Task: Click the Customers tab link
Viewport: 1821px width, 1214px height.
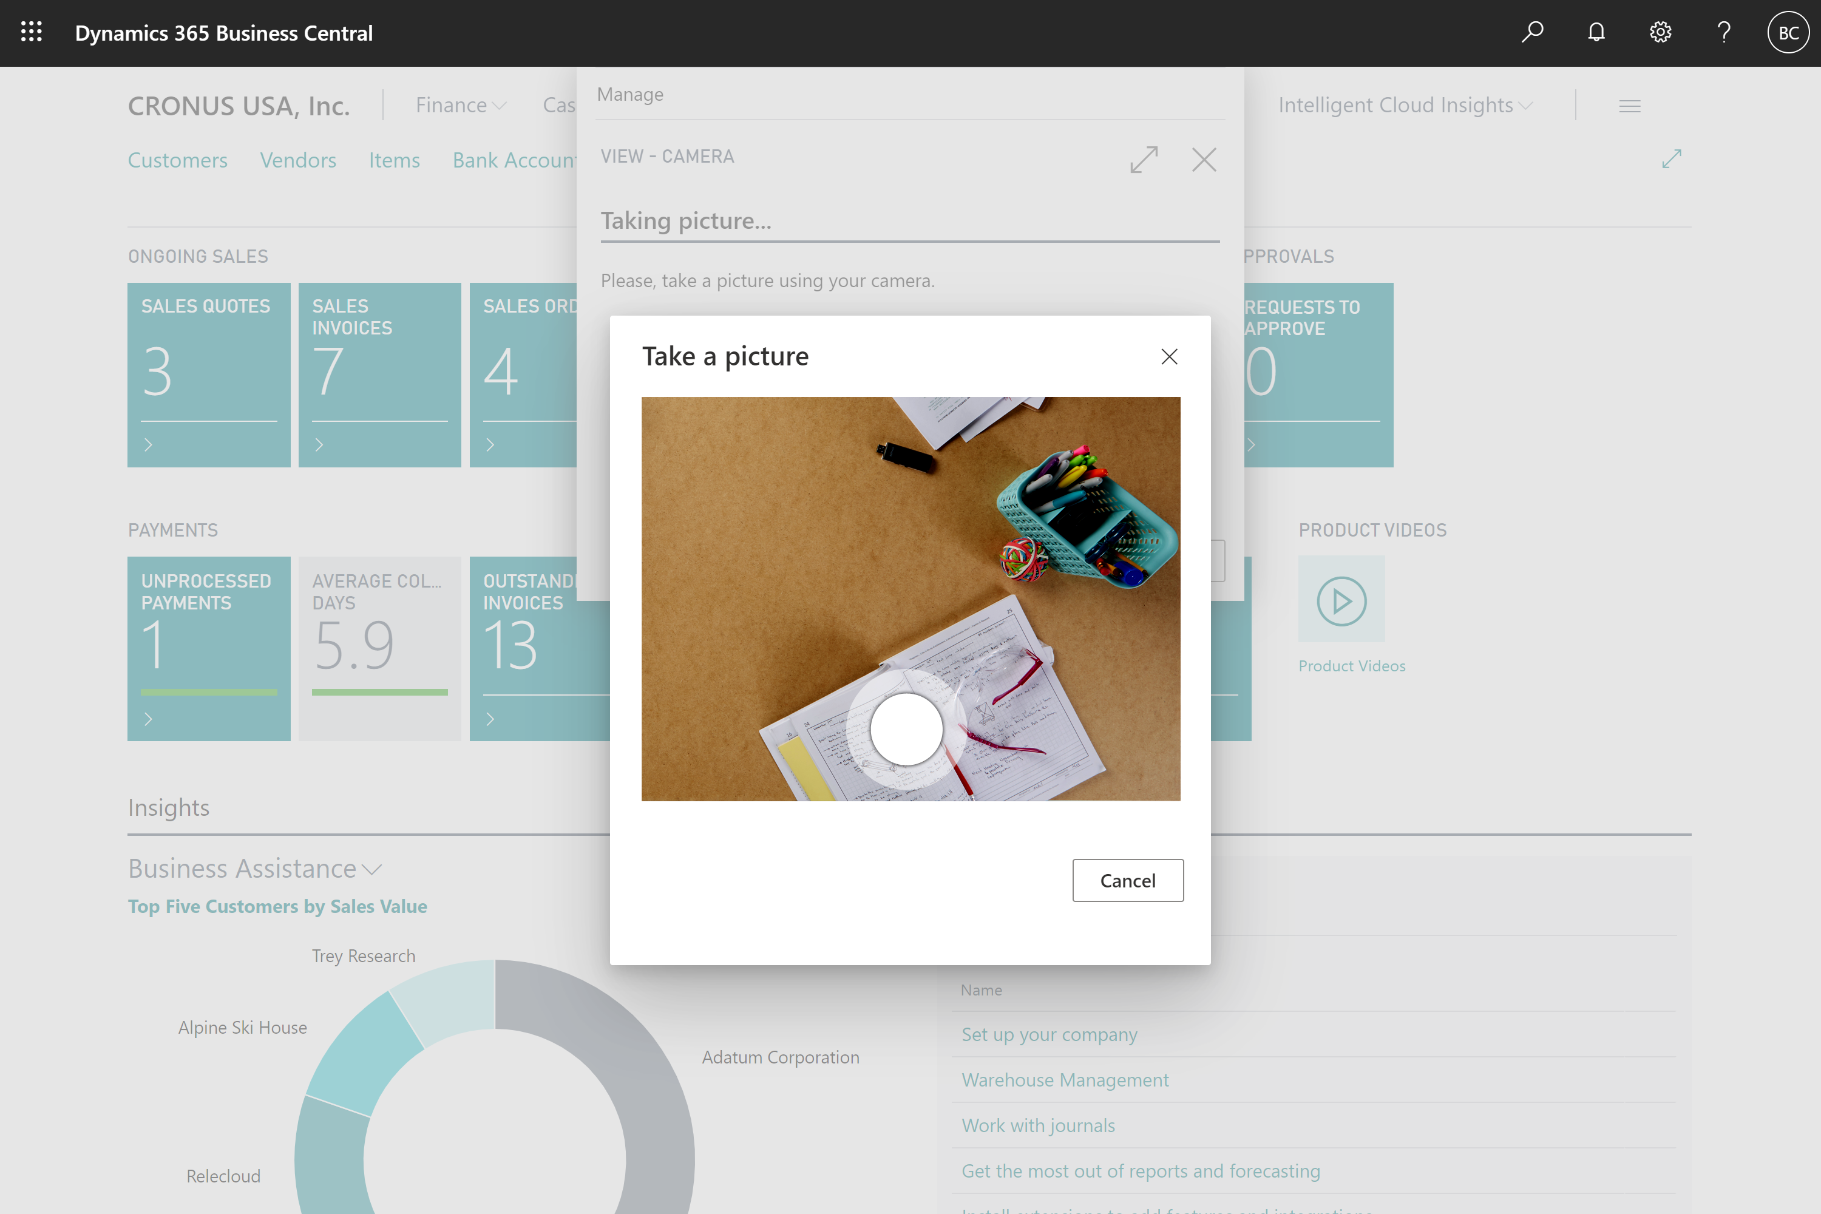Action: 177,160
